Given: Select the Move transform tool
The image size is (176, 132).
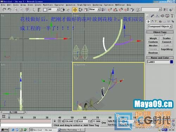Looking at the screenshot, I should 75,10.
